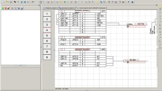Select page thumbnail number 7
The height and width of the screenshot is (91, 162).
(47, 47)
